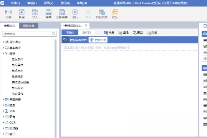Switch to the 全部命令 tab

pos(10,26)
